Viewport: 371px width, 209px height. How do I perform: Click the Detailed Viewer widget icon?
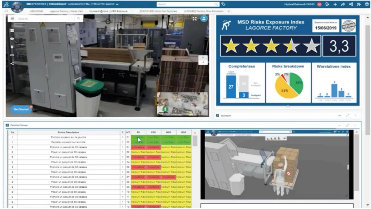(7, 125)
